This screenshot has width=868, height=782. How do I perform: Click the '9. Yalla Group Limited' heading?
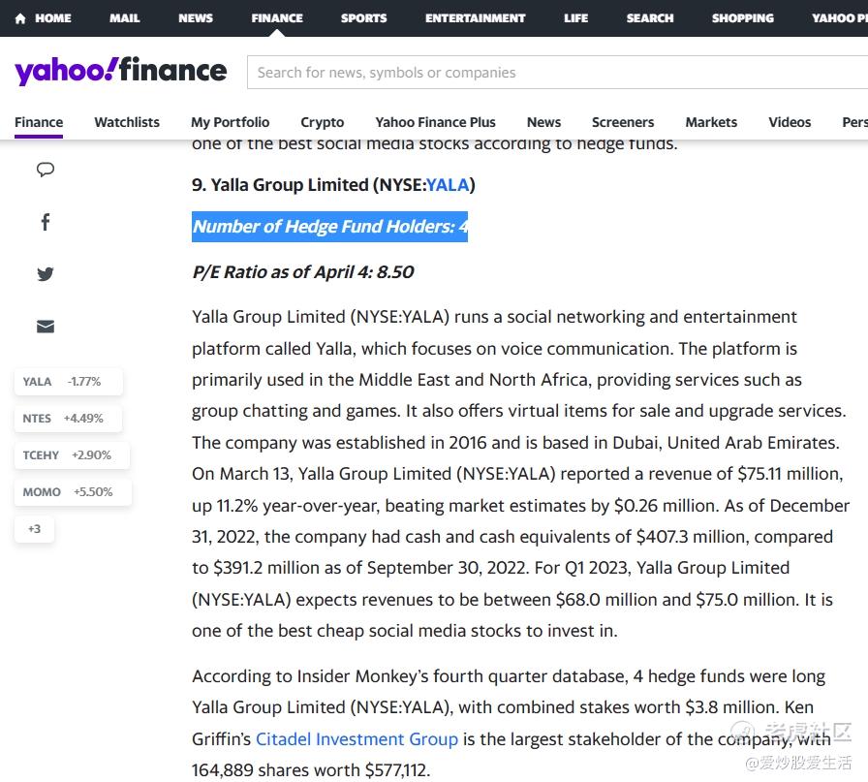(x=333, y=185)
